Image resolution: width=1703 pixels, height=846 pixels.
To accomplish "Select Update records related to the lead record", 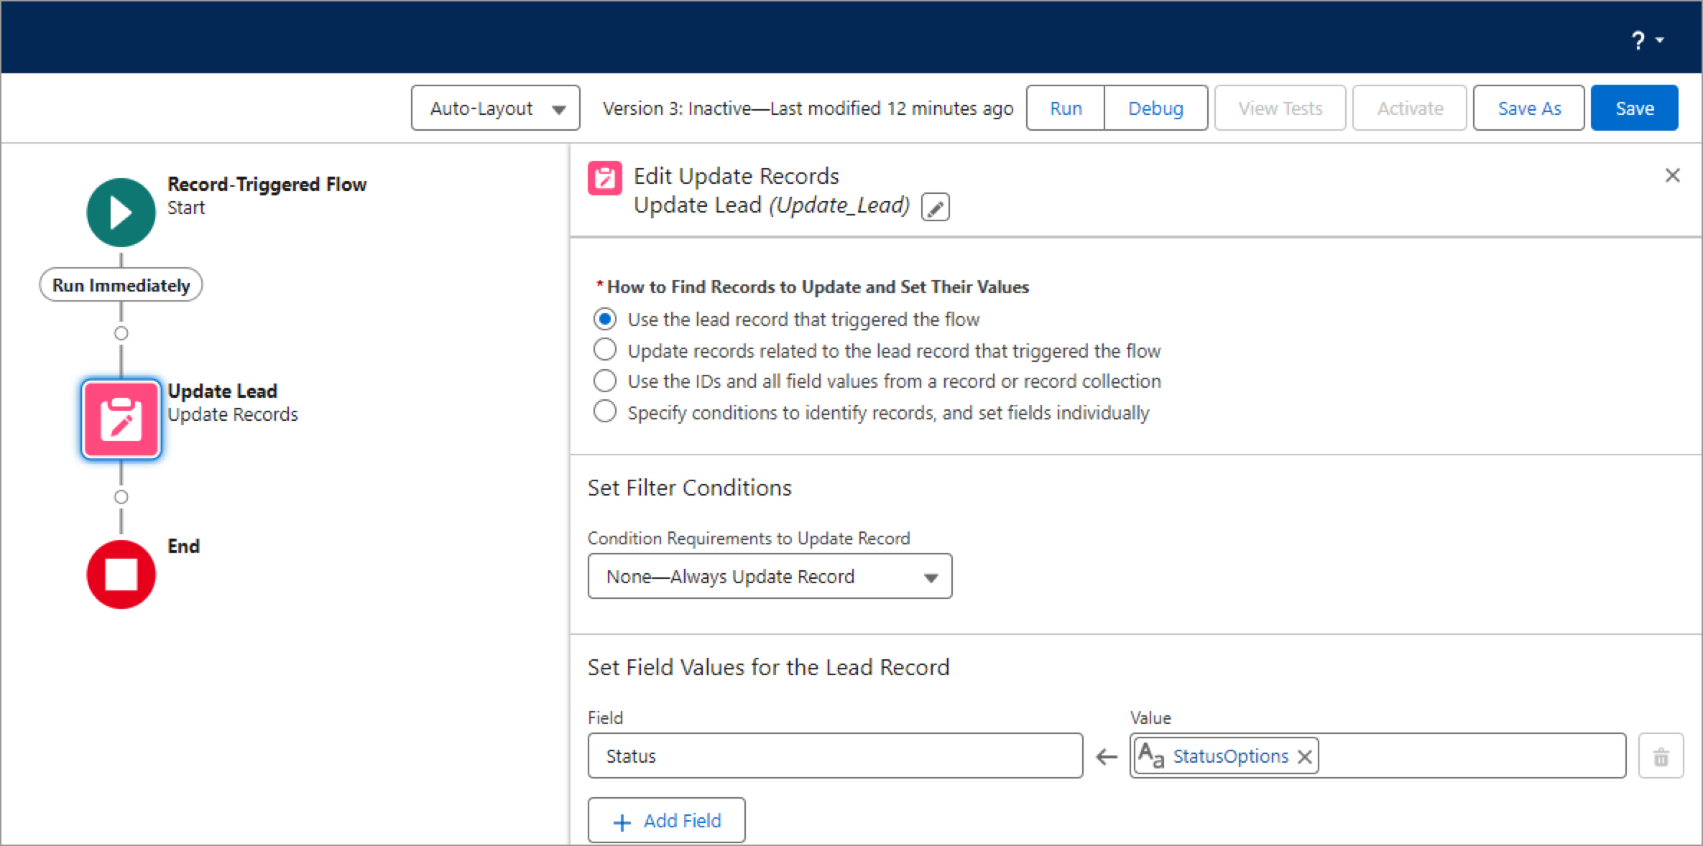I will [607, 350].
